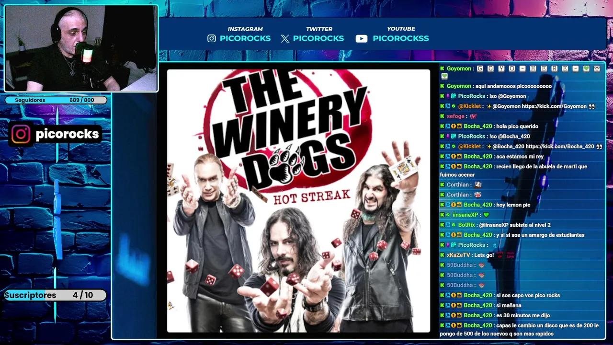Click the X (Twitter) logo icon
Viewport: 613px width, 345px height.
pos(285,39)
